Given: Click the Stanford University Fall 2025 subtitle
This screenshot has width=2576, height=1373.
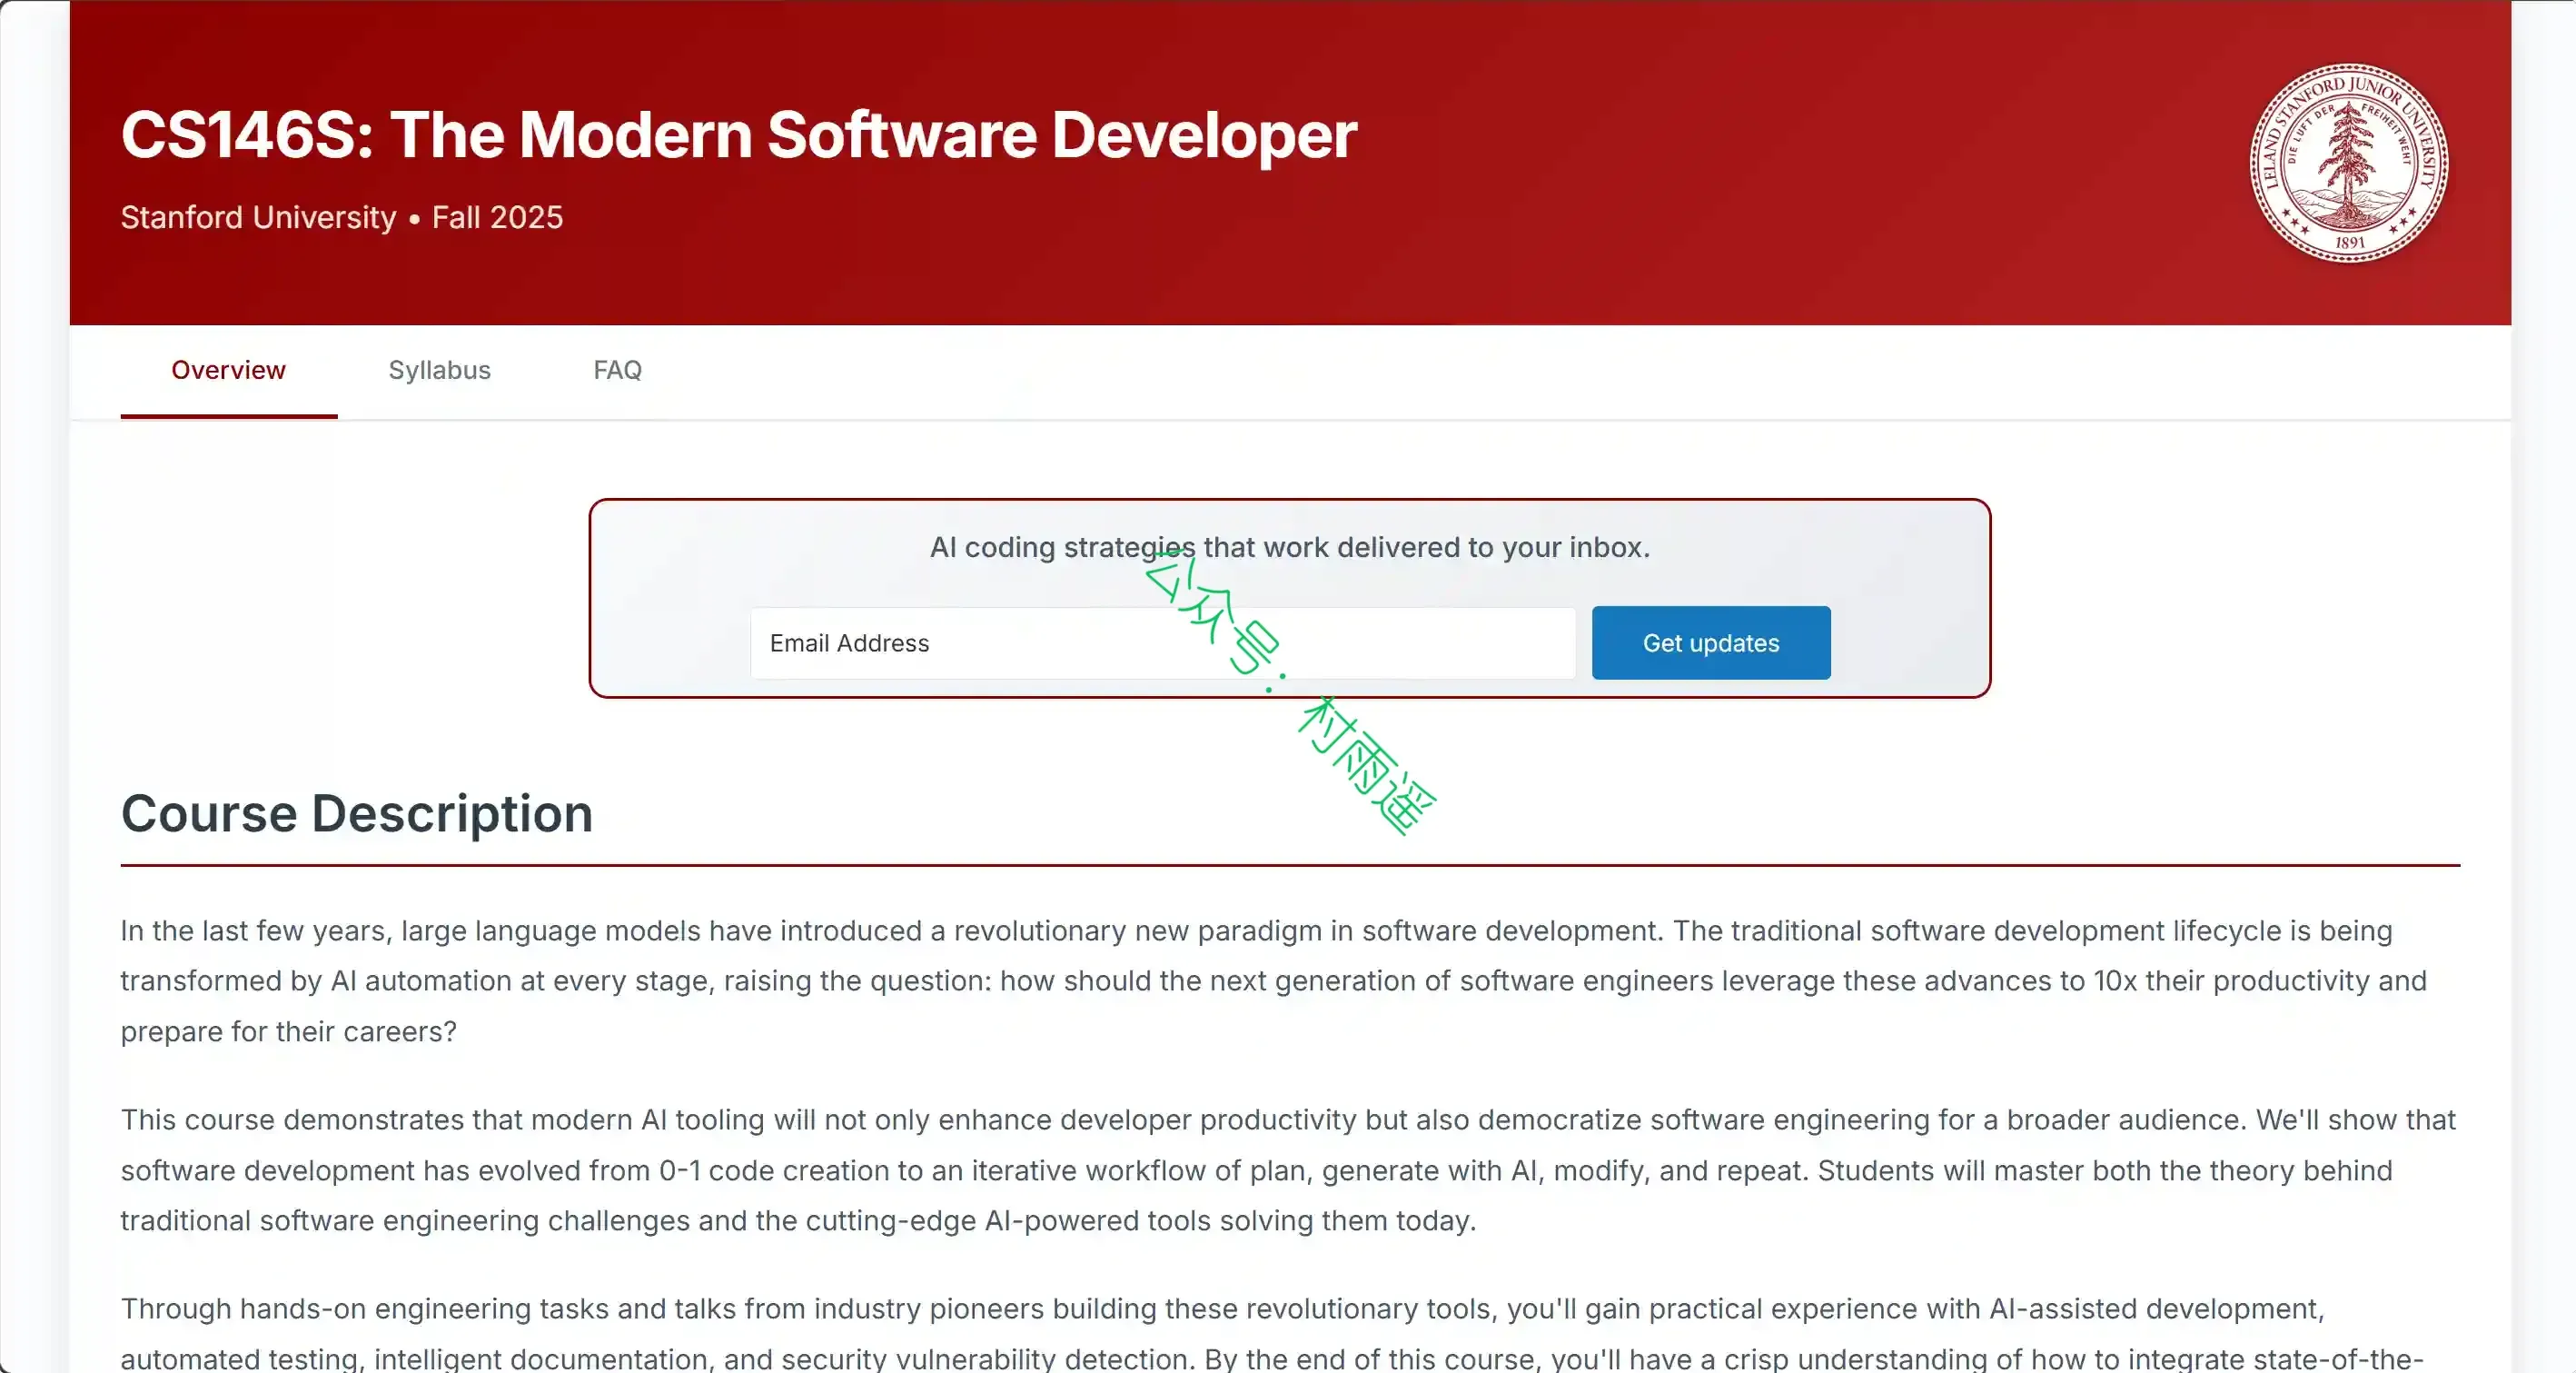Looking at the screenshot, I should click(x=342, y=217).
